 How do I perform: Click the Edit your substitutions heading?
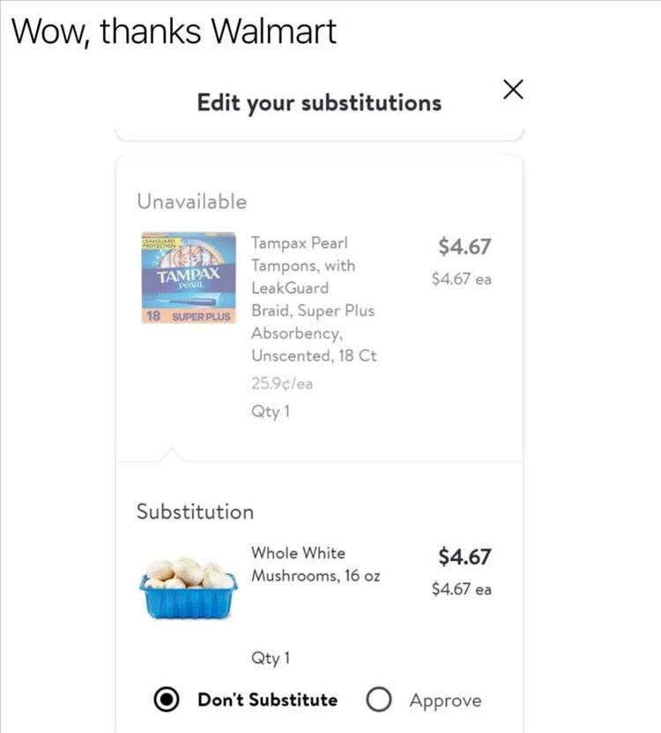[319, 103]
